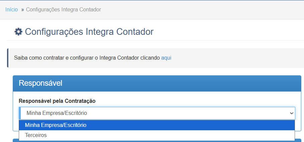This screenshot has width=304, height=142.
Task: Click empty space in the breadcrumb bar
Action: (x=201, y=9)
